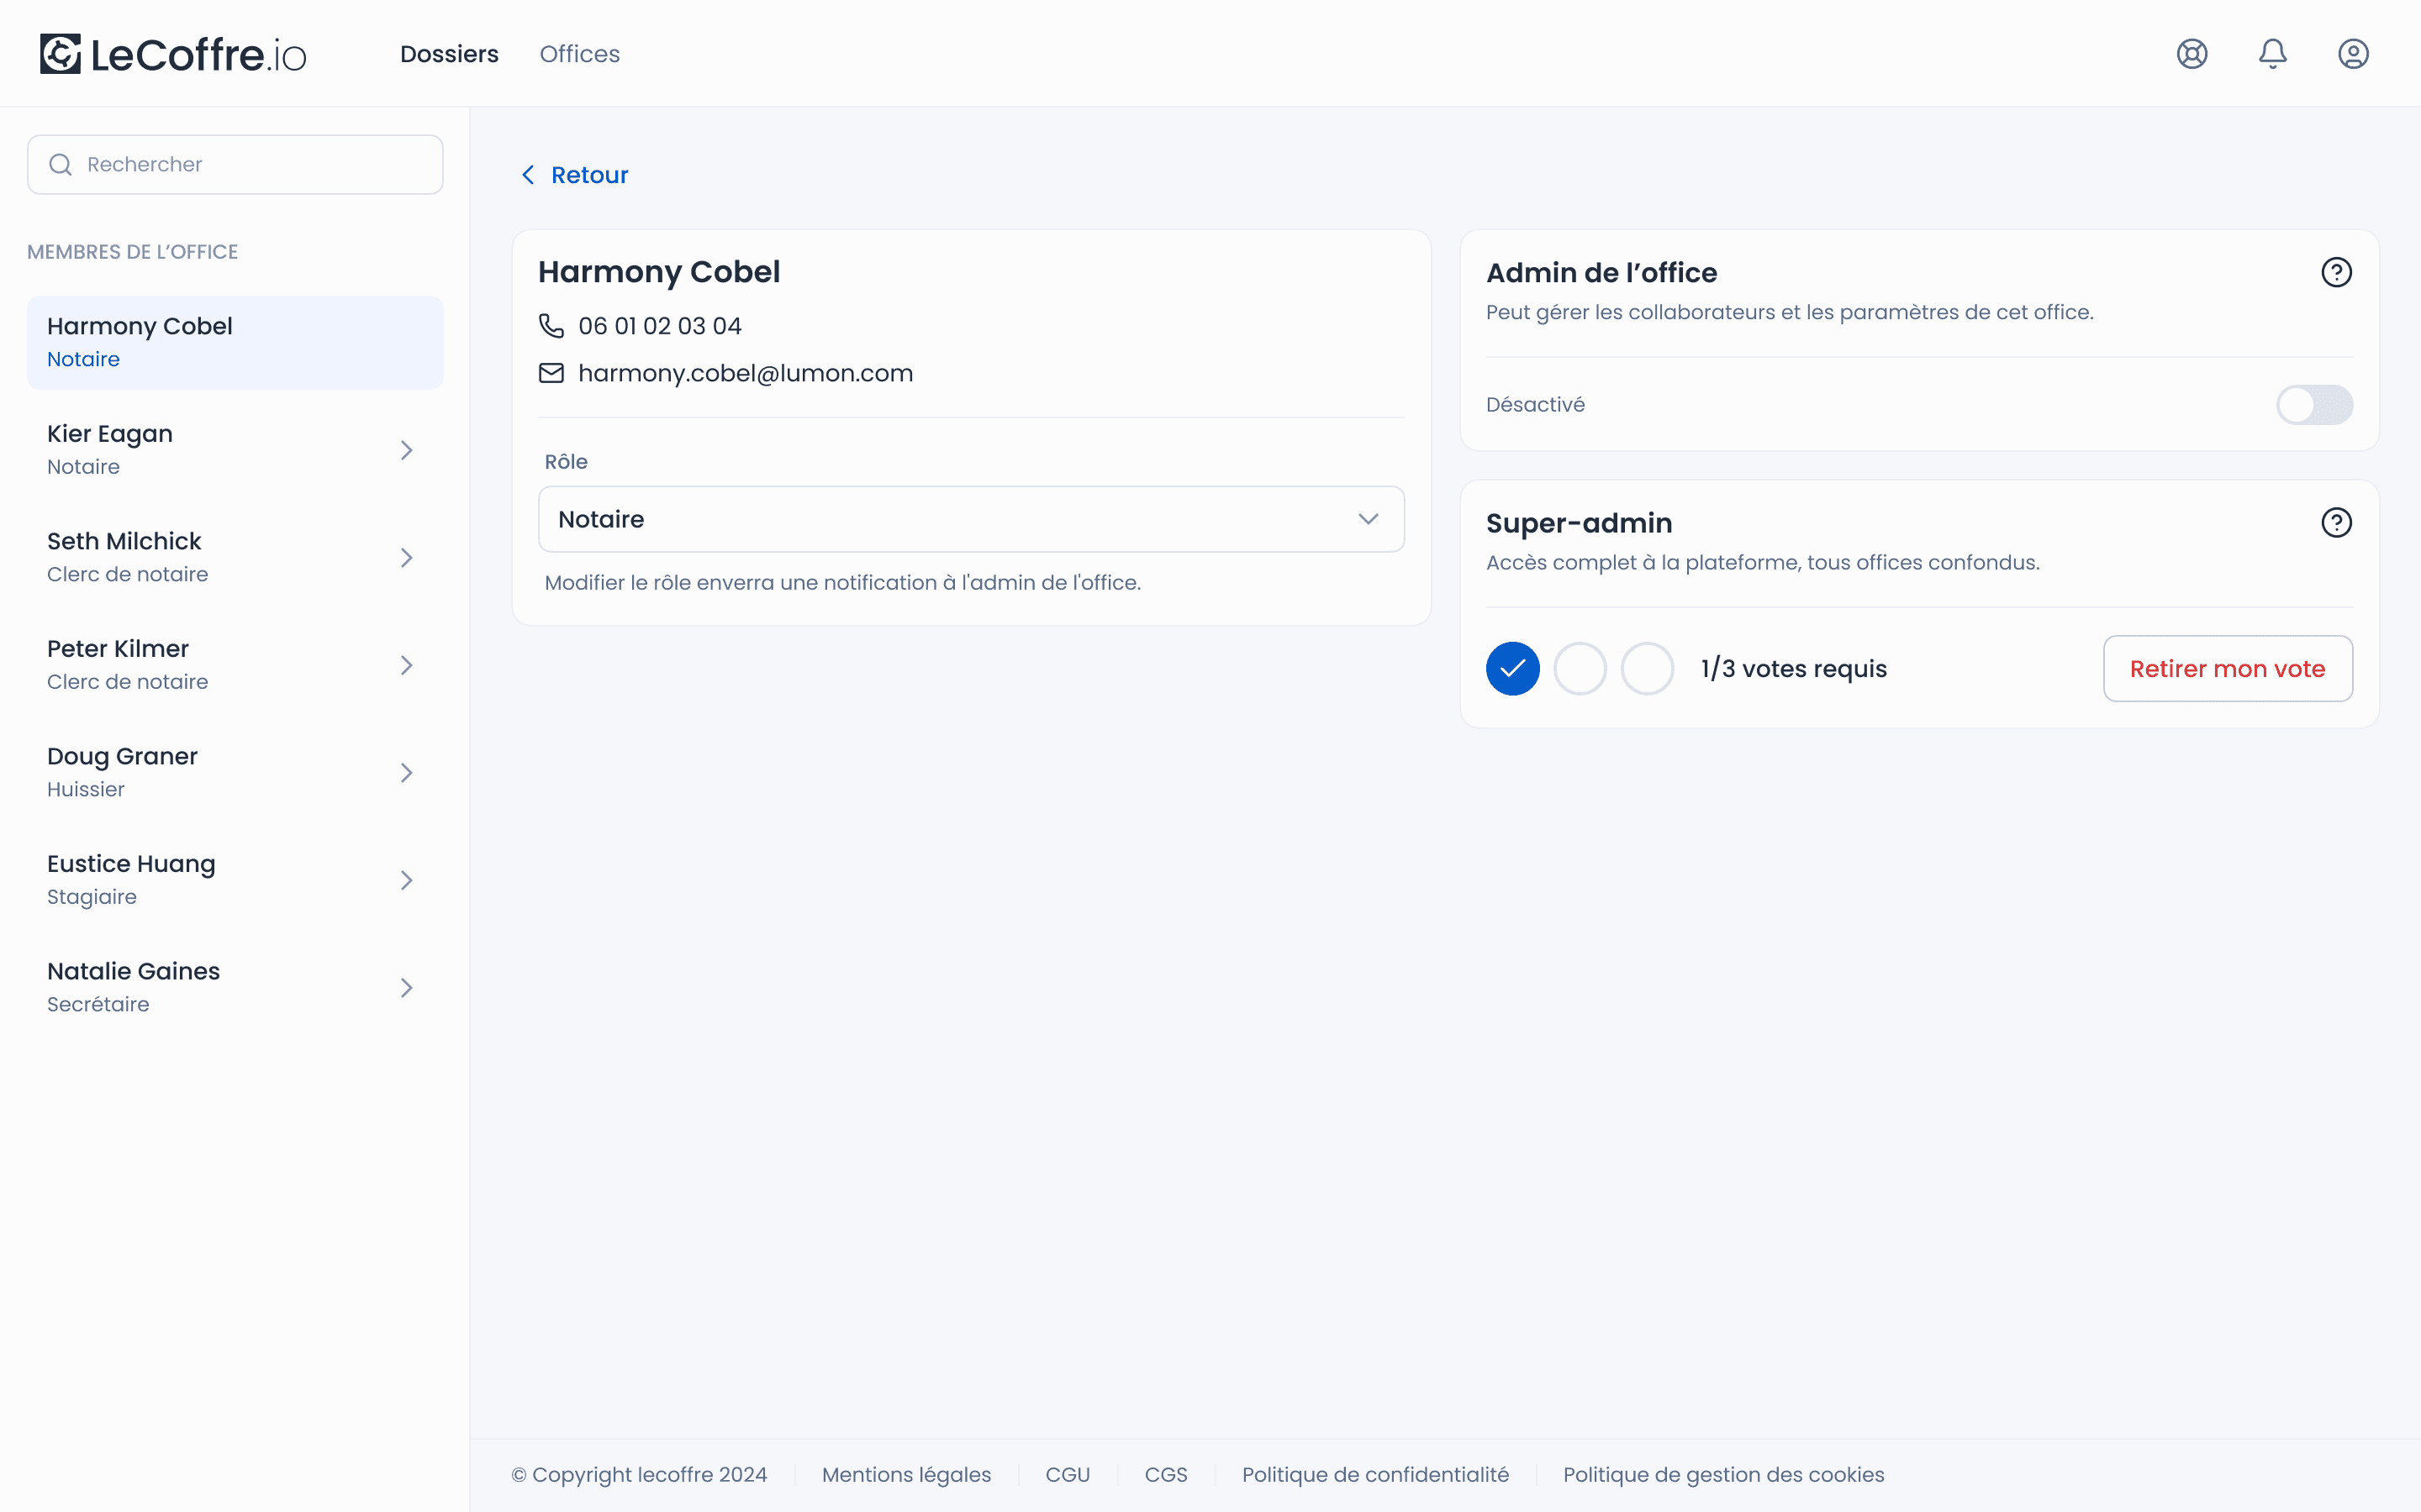Select Natalie Gaines member entry

(235, 988)
